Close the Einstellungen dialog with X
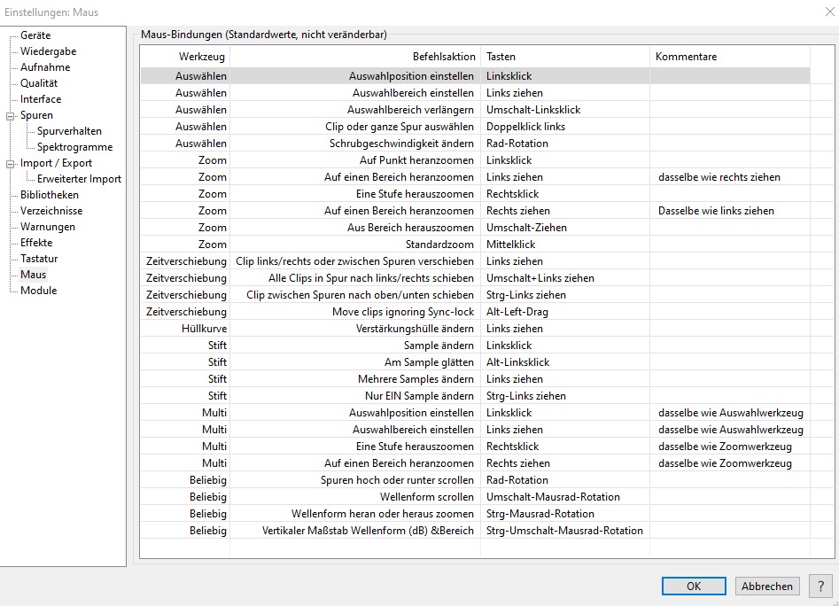 tap(830, 12)
